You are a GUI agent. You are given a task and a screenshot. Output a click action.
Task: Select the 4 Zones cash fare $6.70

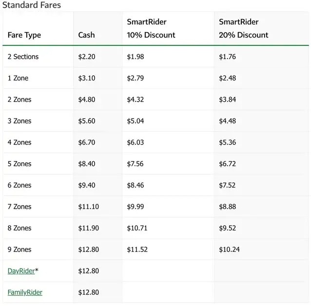[87, 142]
